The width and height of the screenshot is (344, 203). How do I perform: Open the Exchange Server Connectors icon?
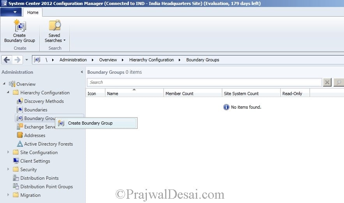[x=20, y=127]
